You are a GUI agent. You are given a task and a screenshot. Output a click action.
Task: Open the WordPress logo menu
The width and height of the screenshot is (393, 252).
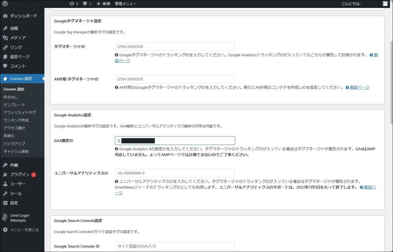tap(5, 3)
